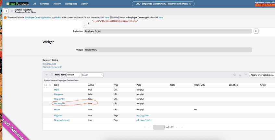275x140 pixels.
Task: Click the LNG Pathshala logo
Action: pyautogui.click(x=17, y=4)
